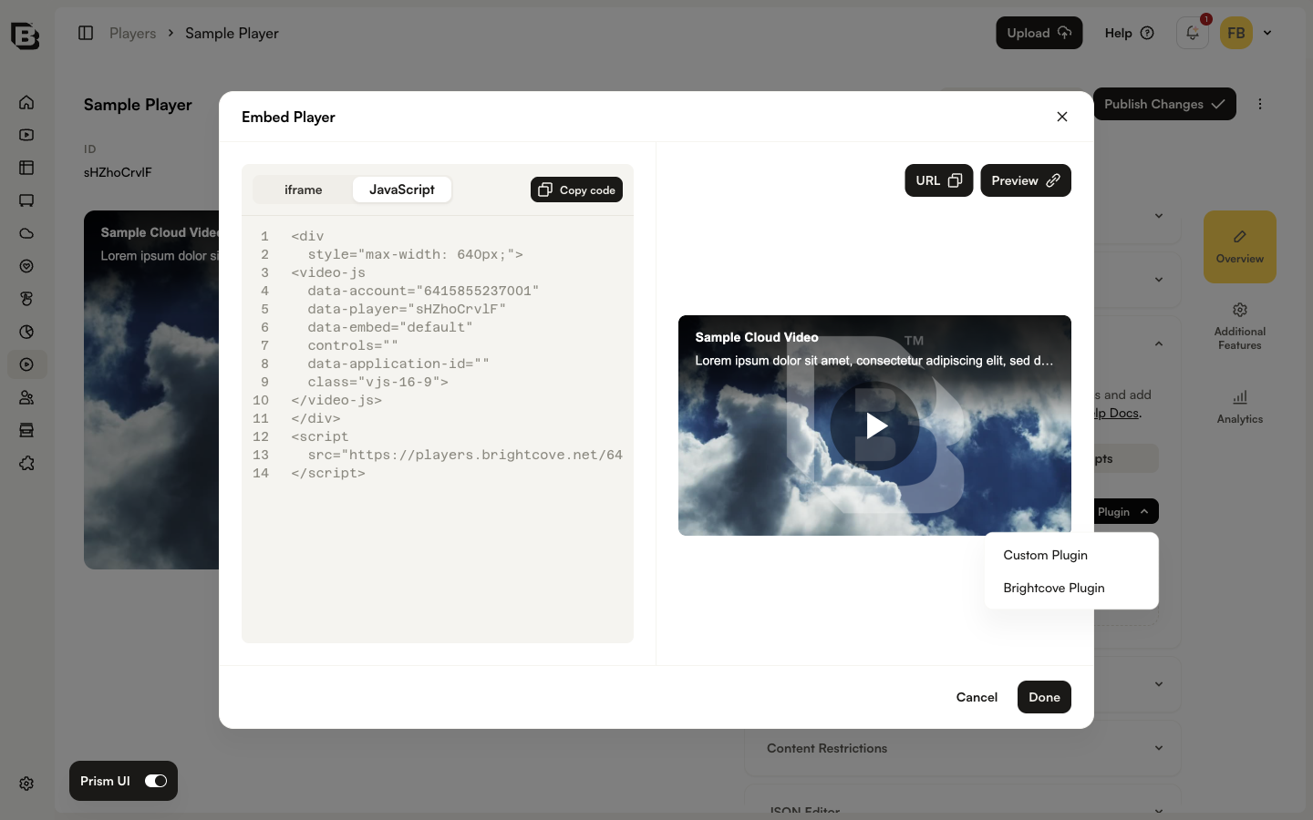The width and height of the screenshot is (1313, 820).
Task: Expand the second collapsed section chevron
Action: coord(1159,280)
